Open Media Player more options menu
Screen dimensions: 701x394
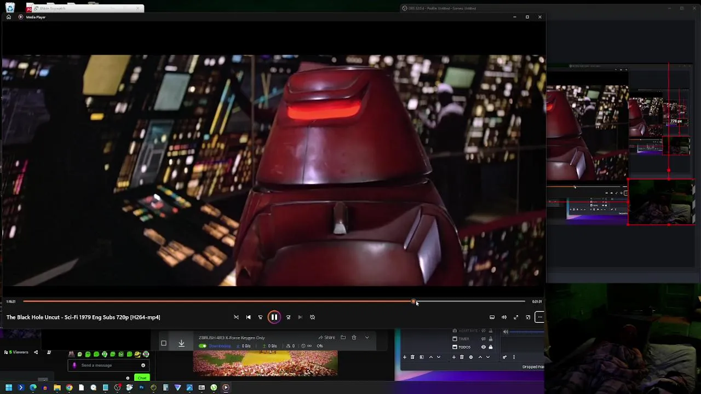pos(539,317)
